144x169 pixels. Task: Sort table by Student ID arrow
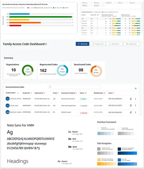click(x=31, y=93)
